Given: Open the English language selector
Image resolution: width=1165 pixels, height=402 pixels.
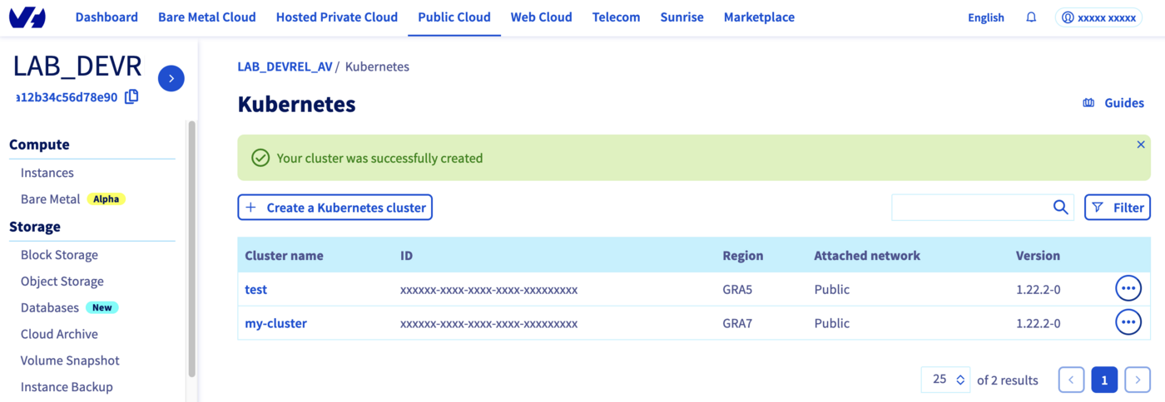Looking at the screenshot, I should click(x=986, y=17).
